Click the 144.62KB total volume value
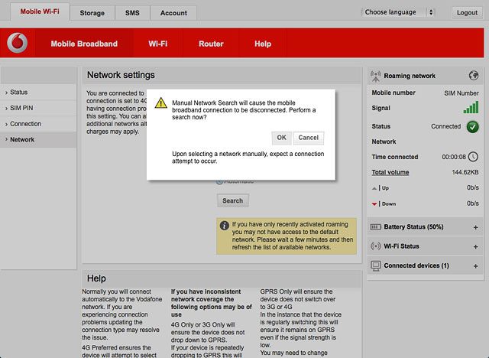Screen dimensions: 489x358 pyautogui.click(x=465, y=172)
